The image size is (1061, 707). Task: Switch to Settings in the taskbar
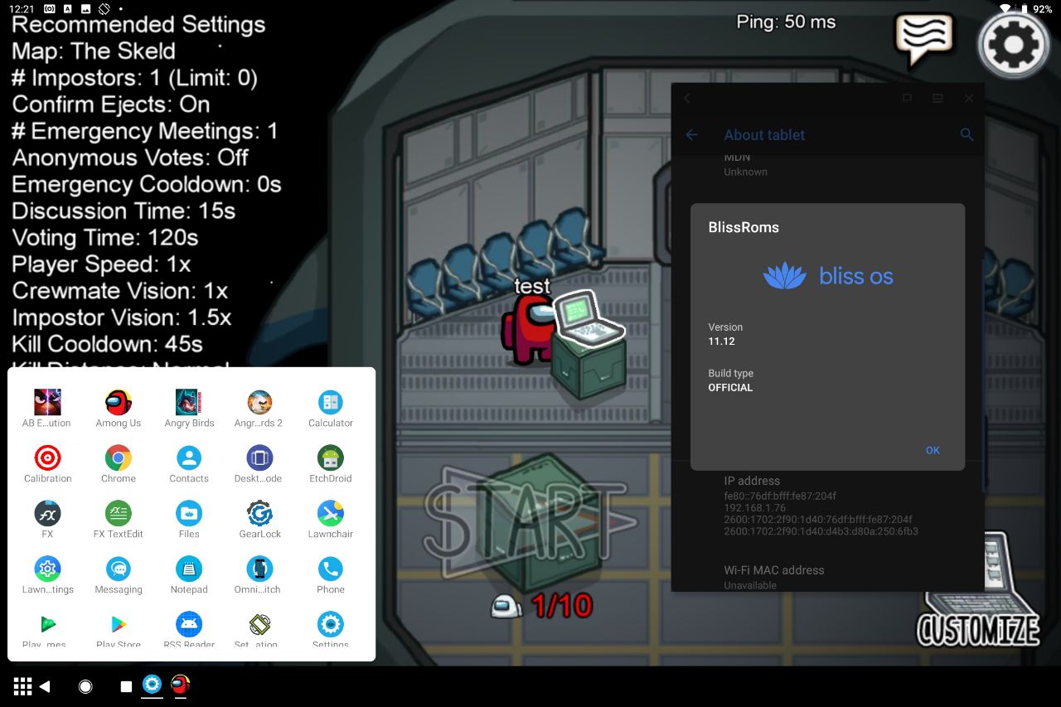point(152,685)
